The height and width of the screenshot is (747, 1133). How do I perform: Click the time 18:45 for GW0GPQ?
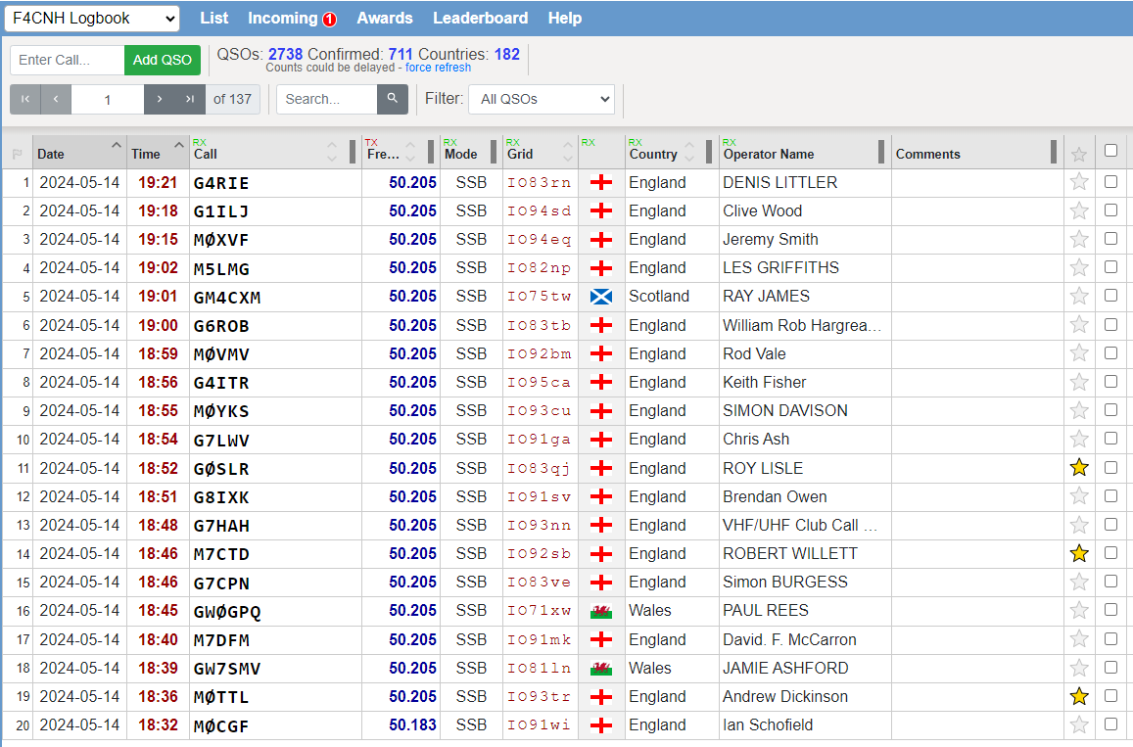158,611
